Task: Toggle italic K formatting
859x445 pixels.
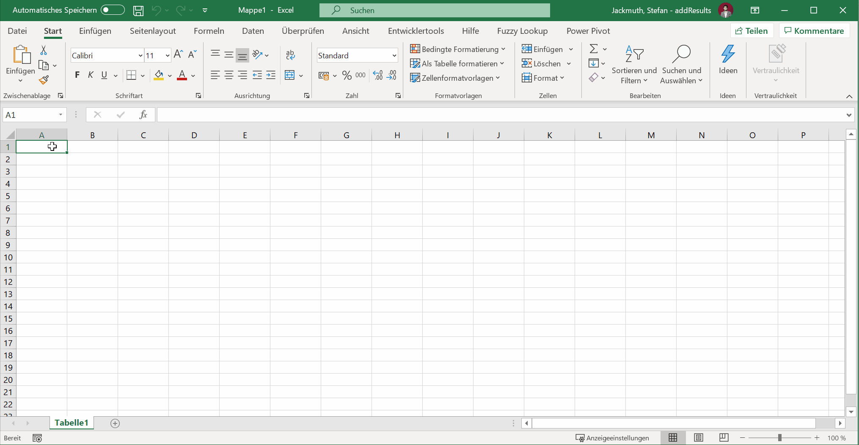Action: coord(91,75)
